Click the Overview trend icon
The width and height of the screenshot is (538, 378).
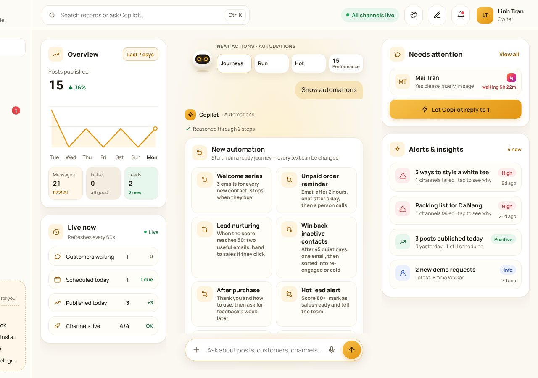[x=56, y=54]
